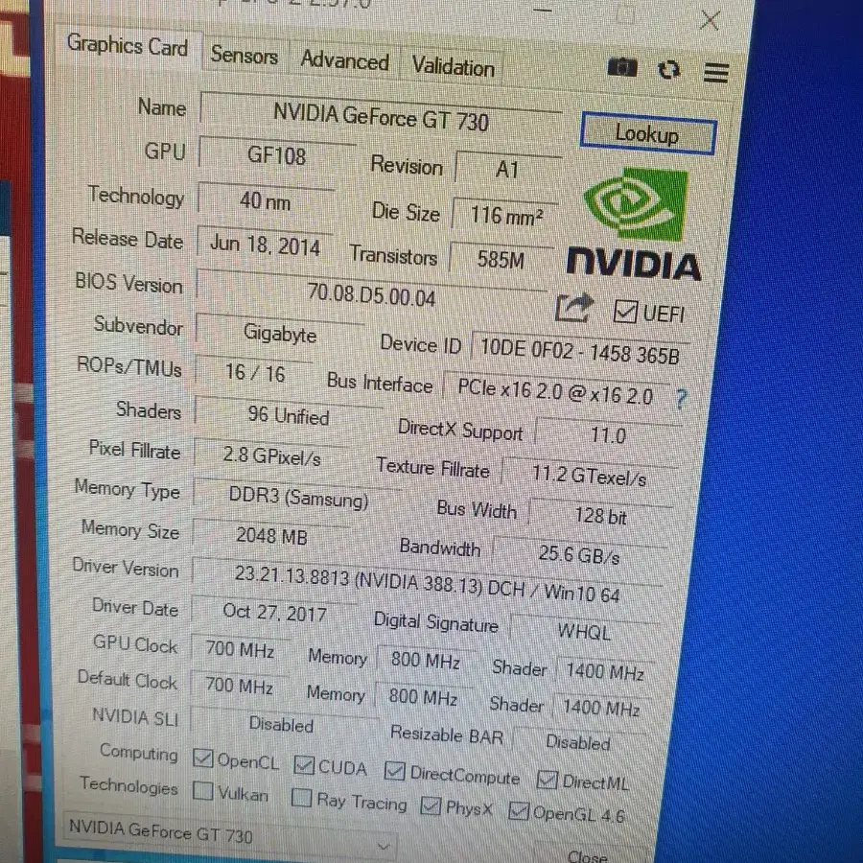The height and width of the screenshot is (863, 863).
Task: Select the Graphics Card tab
Action: click(128, 45)
